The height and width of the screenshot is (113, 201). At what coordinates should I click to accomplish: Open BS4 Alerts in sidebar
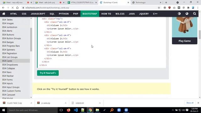(7, 31)
